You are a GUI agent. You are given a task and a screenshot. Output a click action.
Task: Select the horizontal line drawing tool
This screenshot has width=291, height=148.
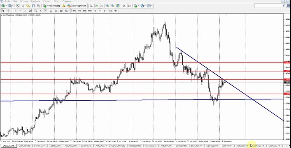point(20,11)
